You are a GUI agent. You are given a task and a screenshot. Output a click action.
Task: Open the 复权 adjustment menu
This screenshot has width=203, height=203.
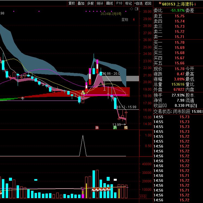[x=72, y=3]
